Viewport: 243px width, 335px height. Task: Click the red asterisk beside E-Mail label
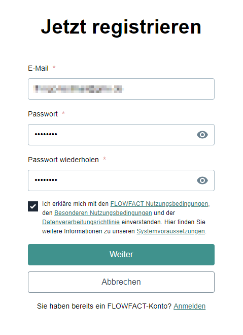point(54,67)
